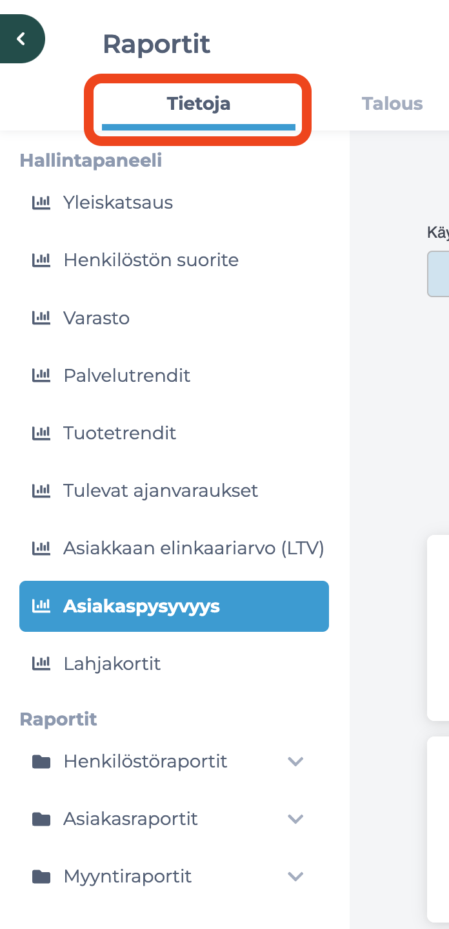Click the back arrow collapse button
449x929 pixels.
click(21, 39)
